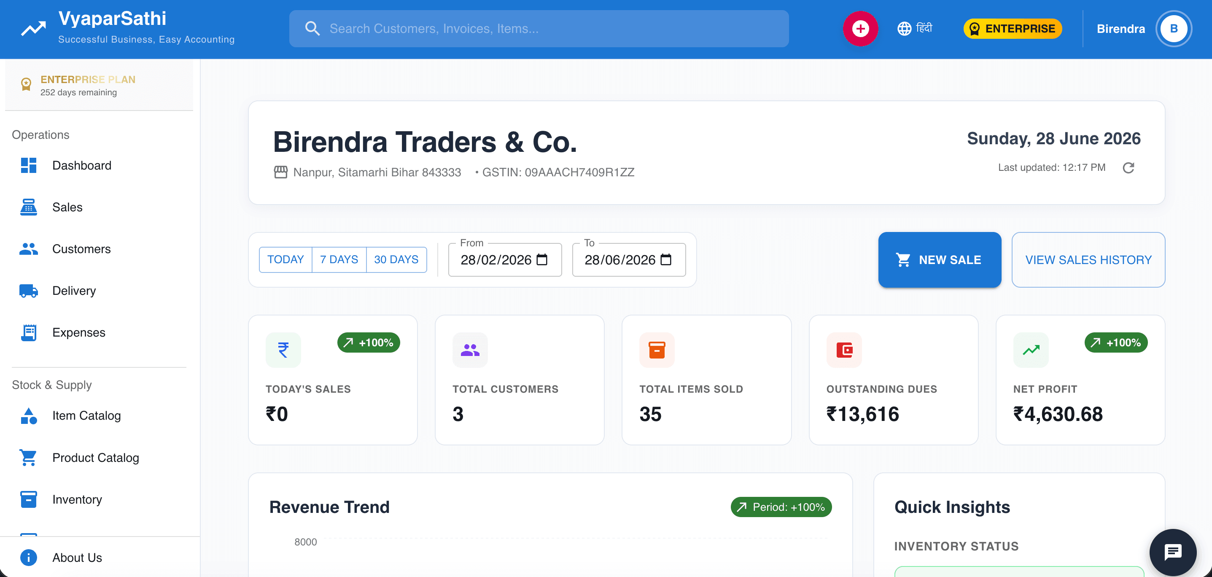This screenshot has width=1212, height=577.
Task: Click the Sales cash register icon
Action: point(29,207)
